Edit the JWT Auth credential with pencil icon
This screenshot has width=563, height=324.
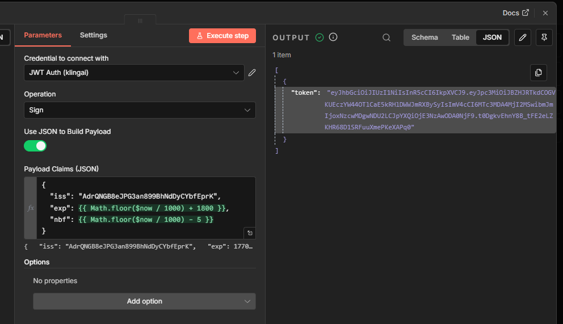(252, 73)
